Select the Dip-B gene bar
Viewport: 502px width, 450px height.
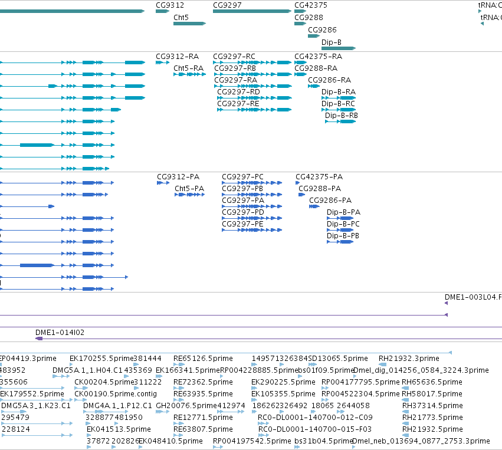[x=339, y=48]
